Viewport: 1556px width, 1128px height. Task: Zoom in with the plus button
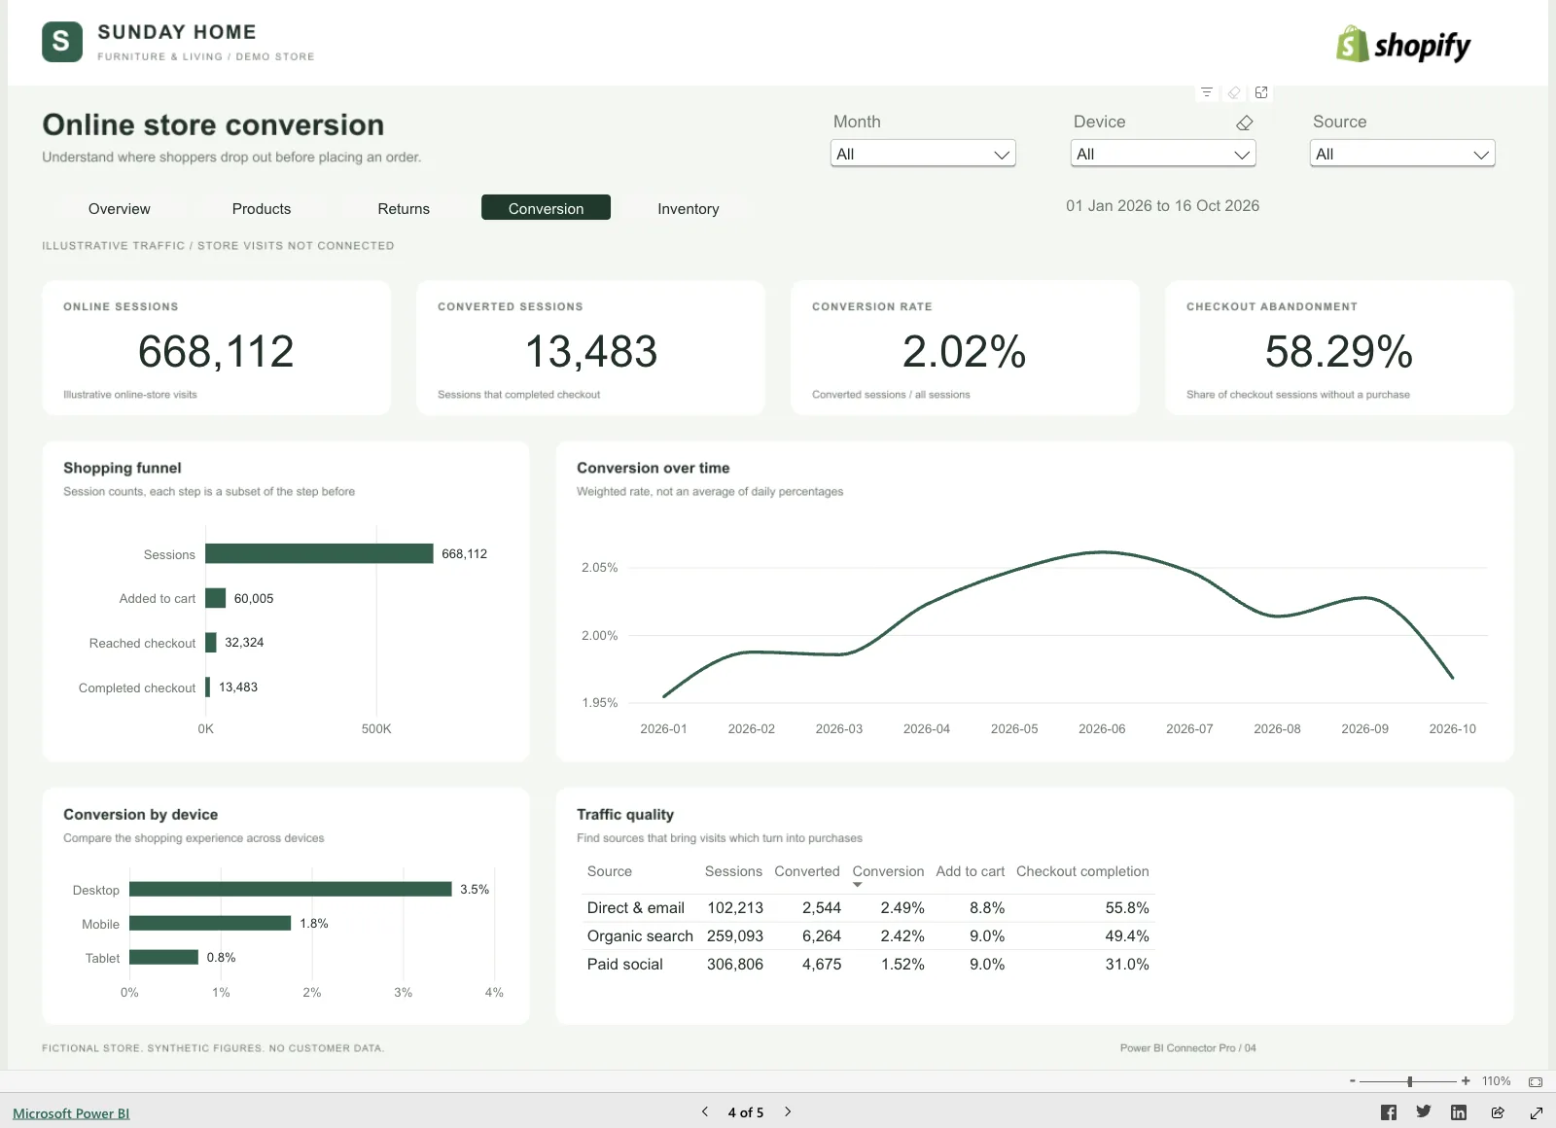pos(1466,1081)
